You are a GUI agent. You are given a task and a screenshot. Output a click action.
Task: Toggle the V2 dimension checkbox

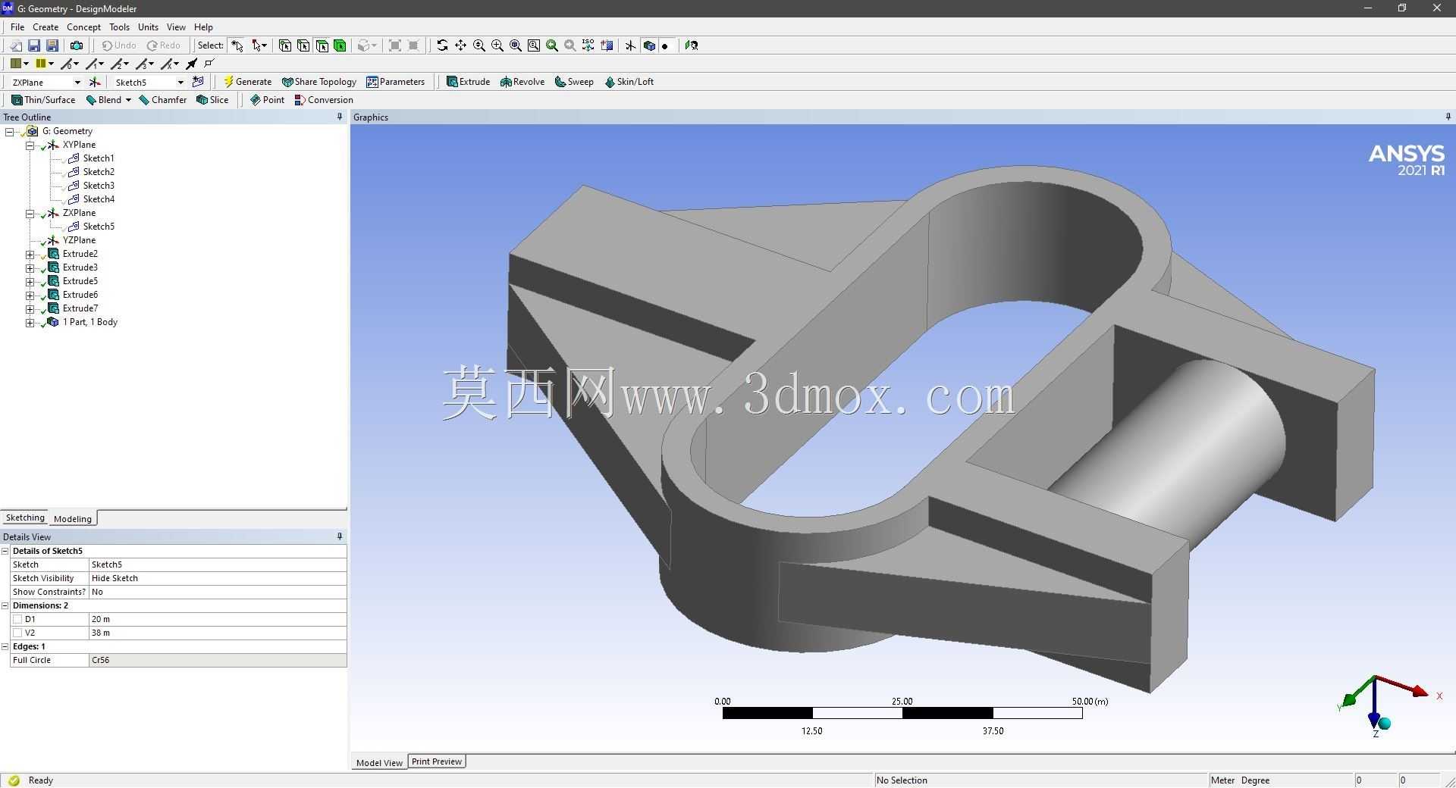point(17,633)
